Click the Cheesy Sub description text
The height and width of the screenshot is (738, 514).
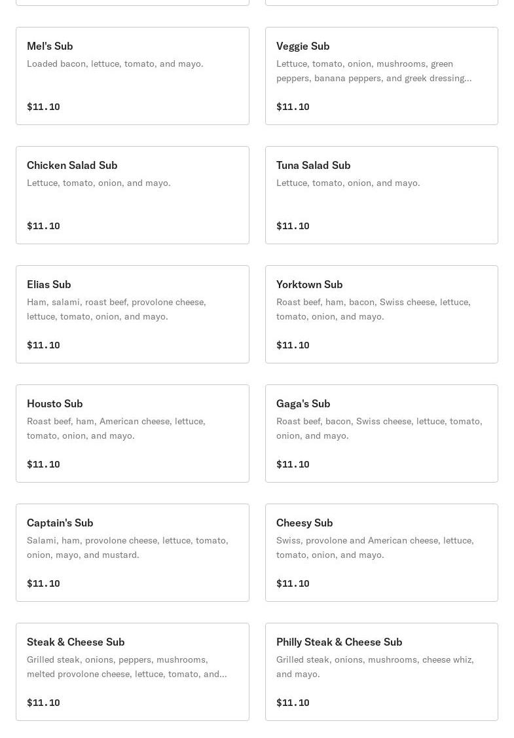point(375,547)
